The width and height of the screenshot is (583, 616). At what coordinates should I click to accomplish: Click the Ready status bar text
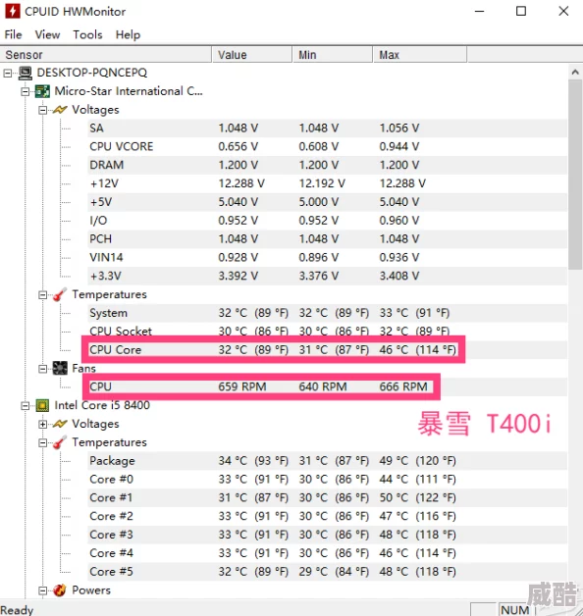coord(17,610)
